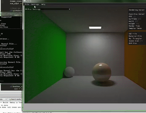Click the Samples Taken label
The image size is (146, 113).
[135, 28]
